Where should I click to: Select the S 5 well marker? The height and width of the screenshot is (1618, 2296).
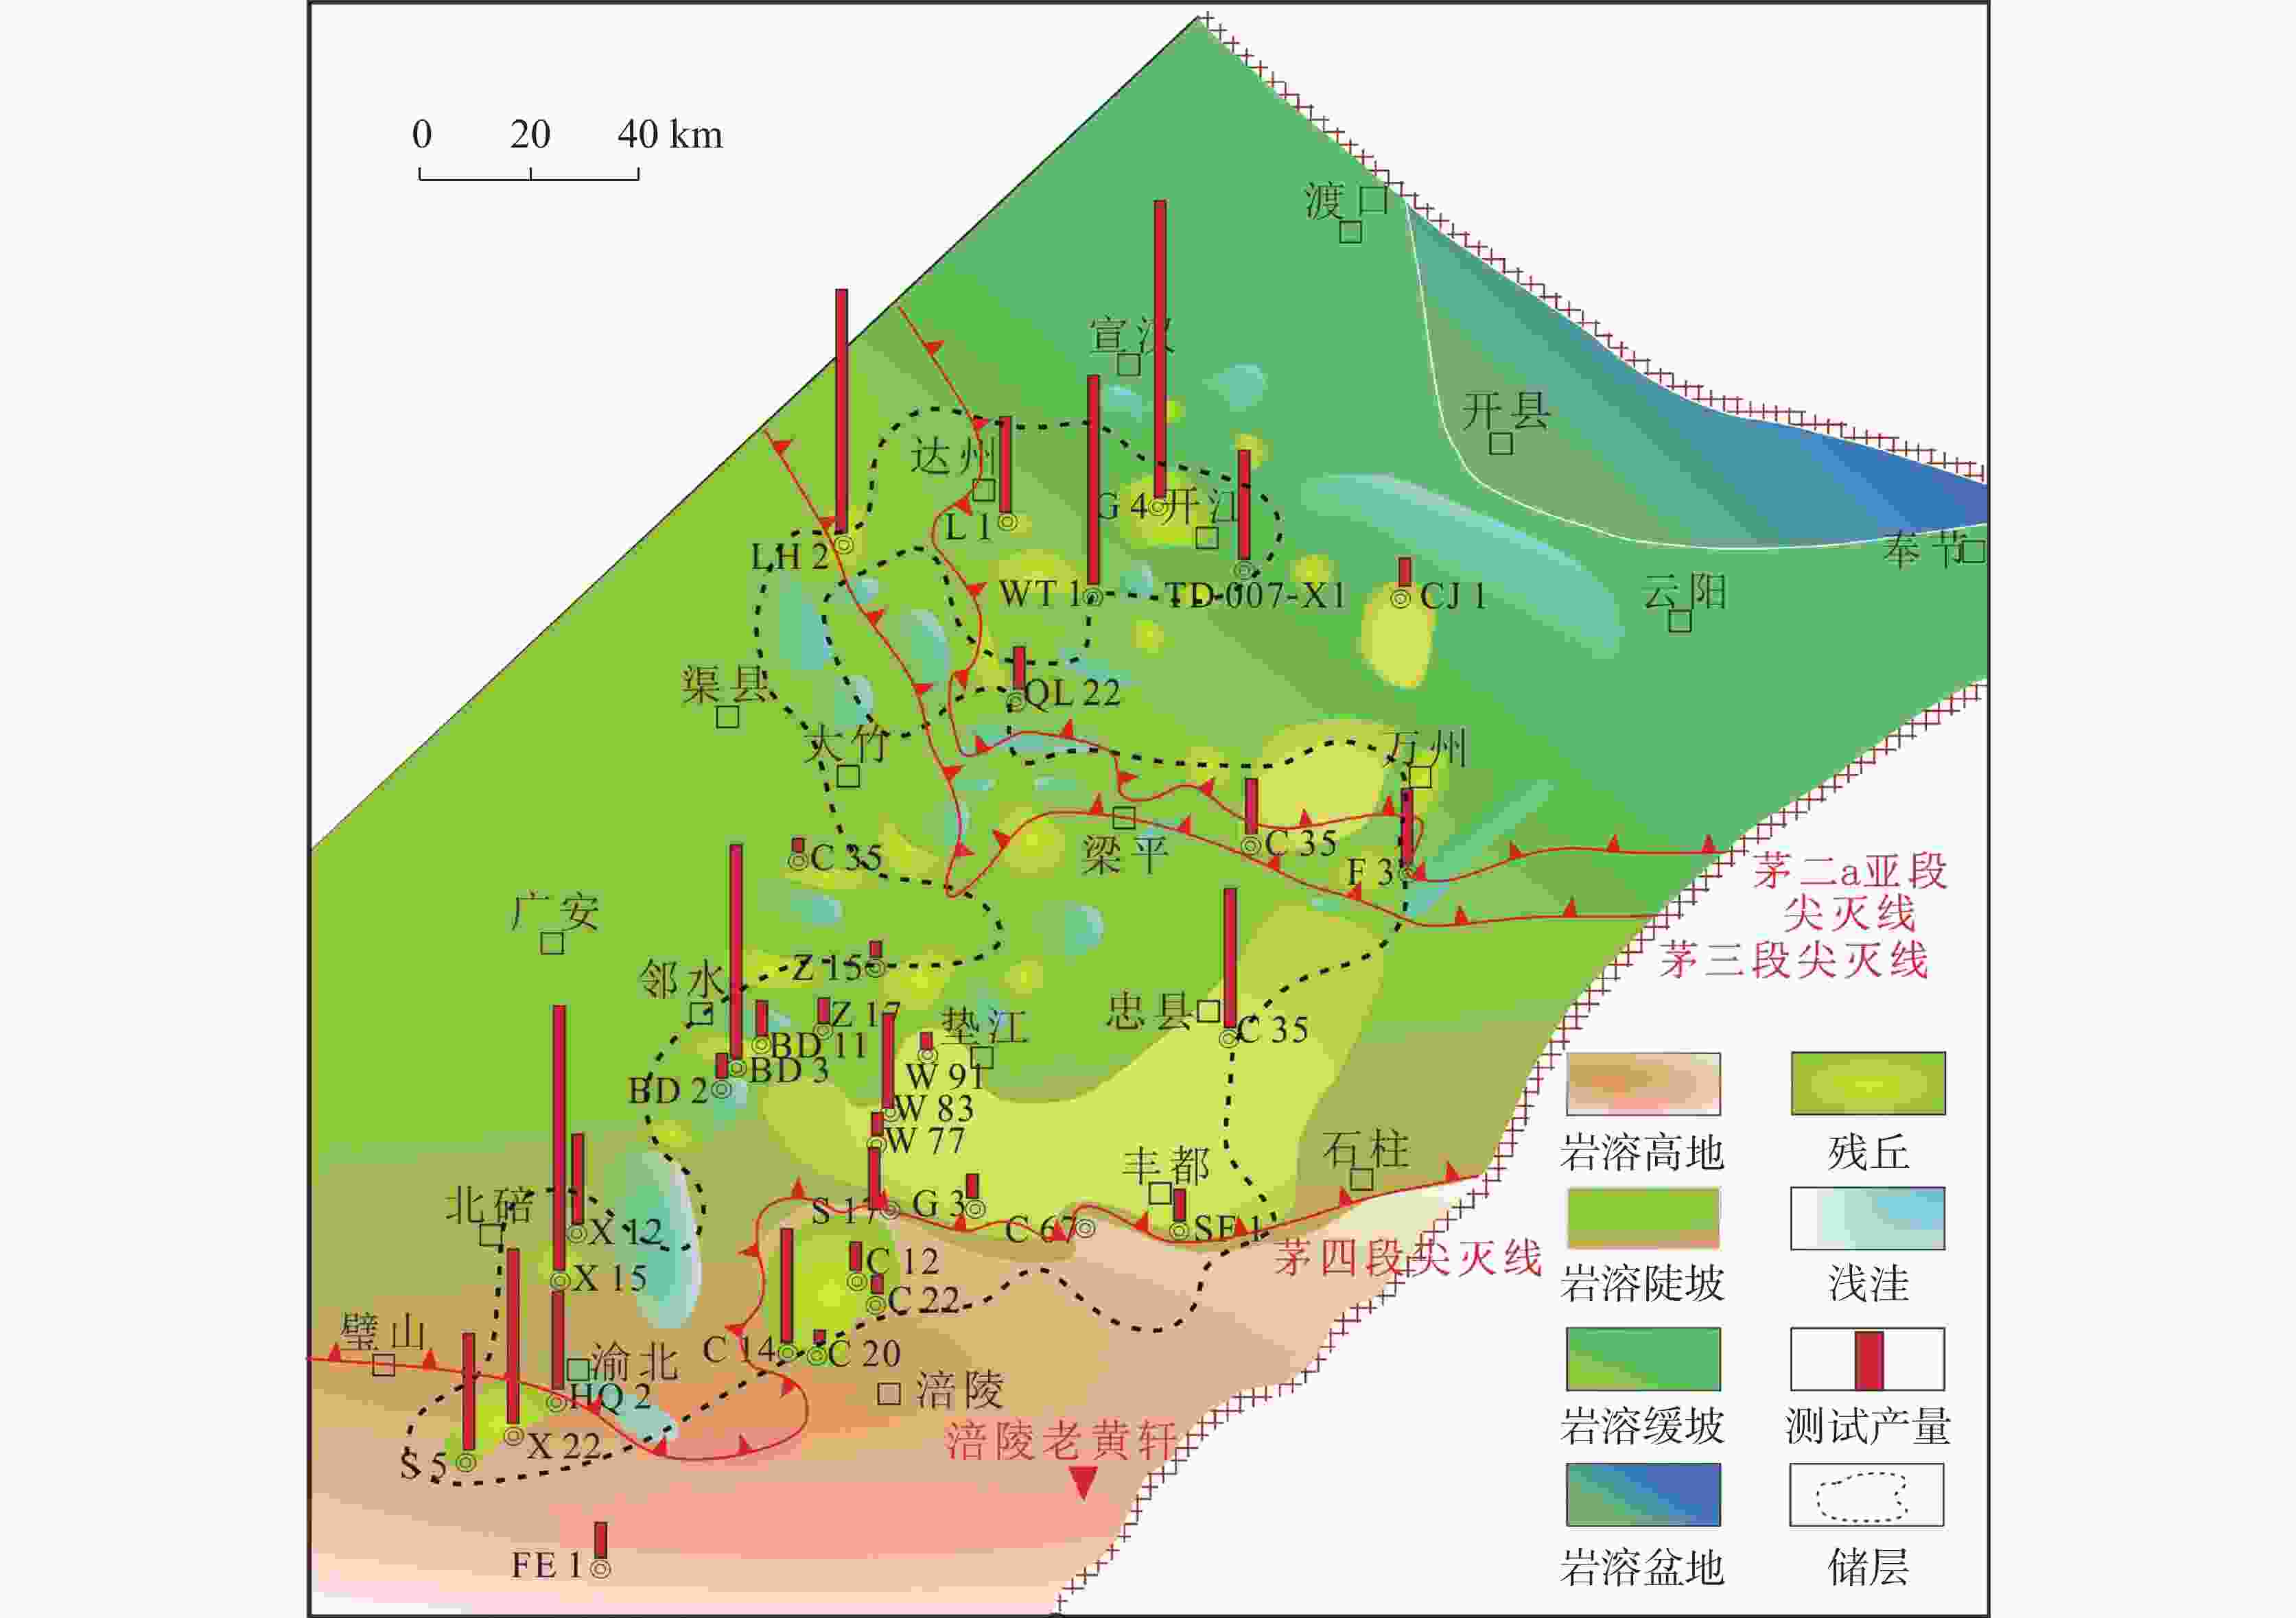pos(465,1462)
